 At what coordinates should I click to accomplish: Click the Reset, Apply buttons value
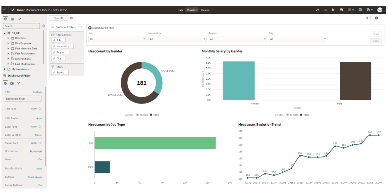coord(35,177)
